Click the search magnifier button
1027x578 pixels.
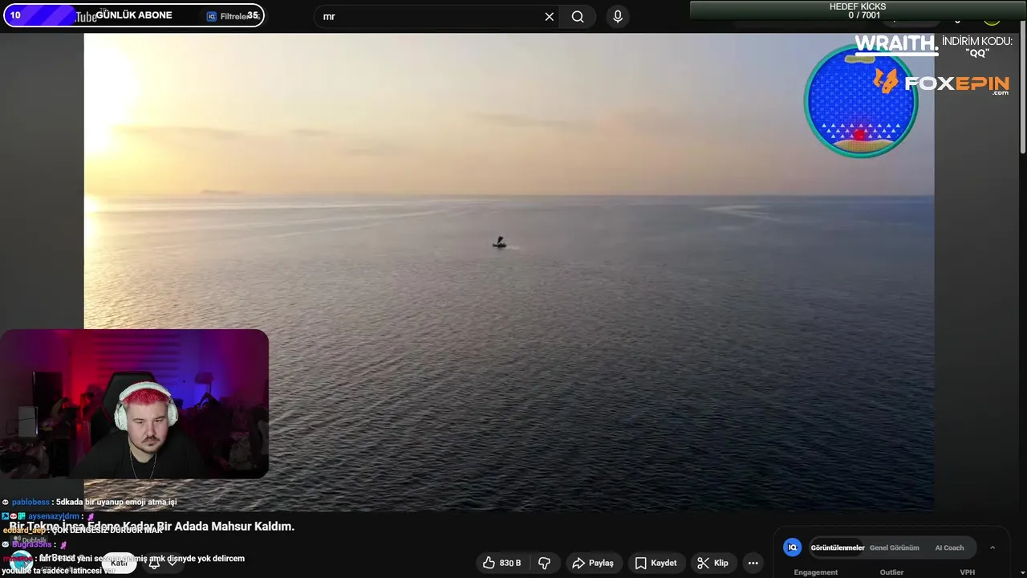[x=578, y=17]
